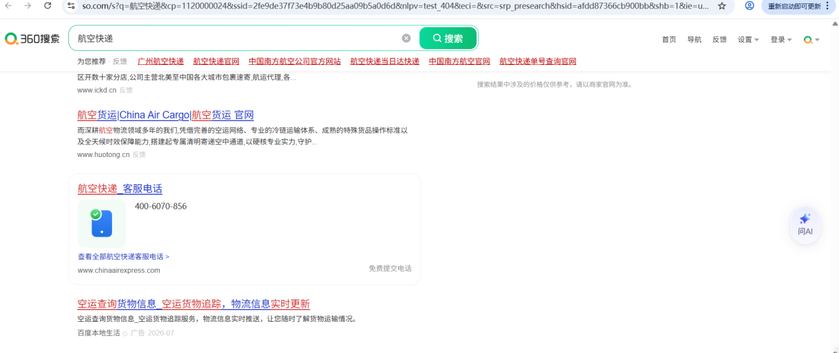Click the www.huotong.cn result URL
Image resolution: width=839 pixels, height=353 pixels.
click(103, 154)
